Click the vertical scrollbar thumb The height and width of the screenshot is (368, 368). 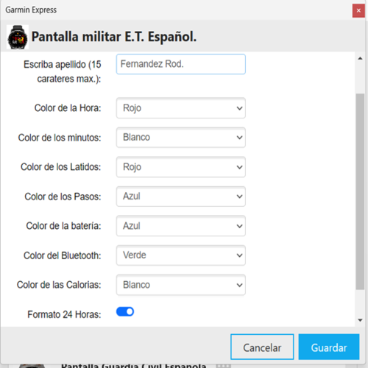[360, 191]
